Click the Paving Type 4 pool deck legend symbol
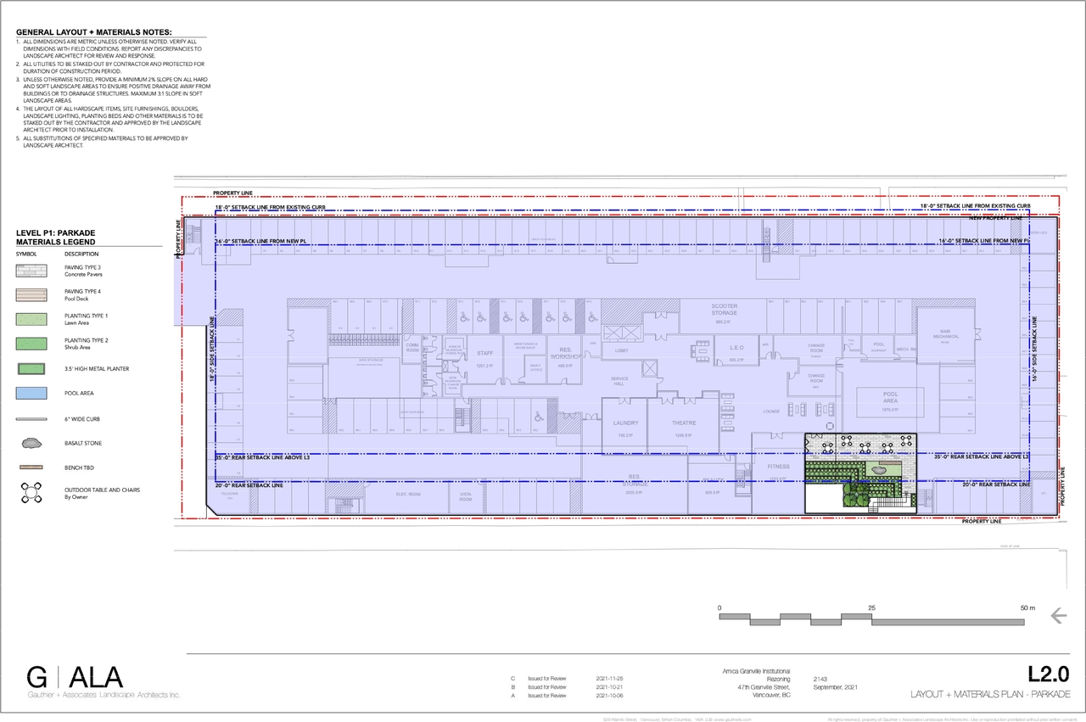Viewport: 1086px width, 722px height. click(x=32, y=294)
